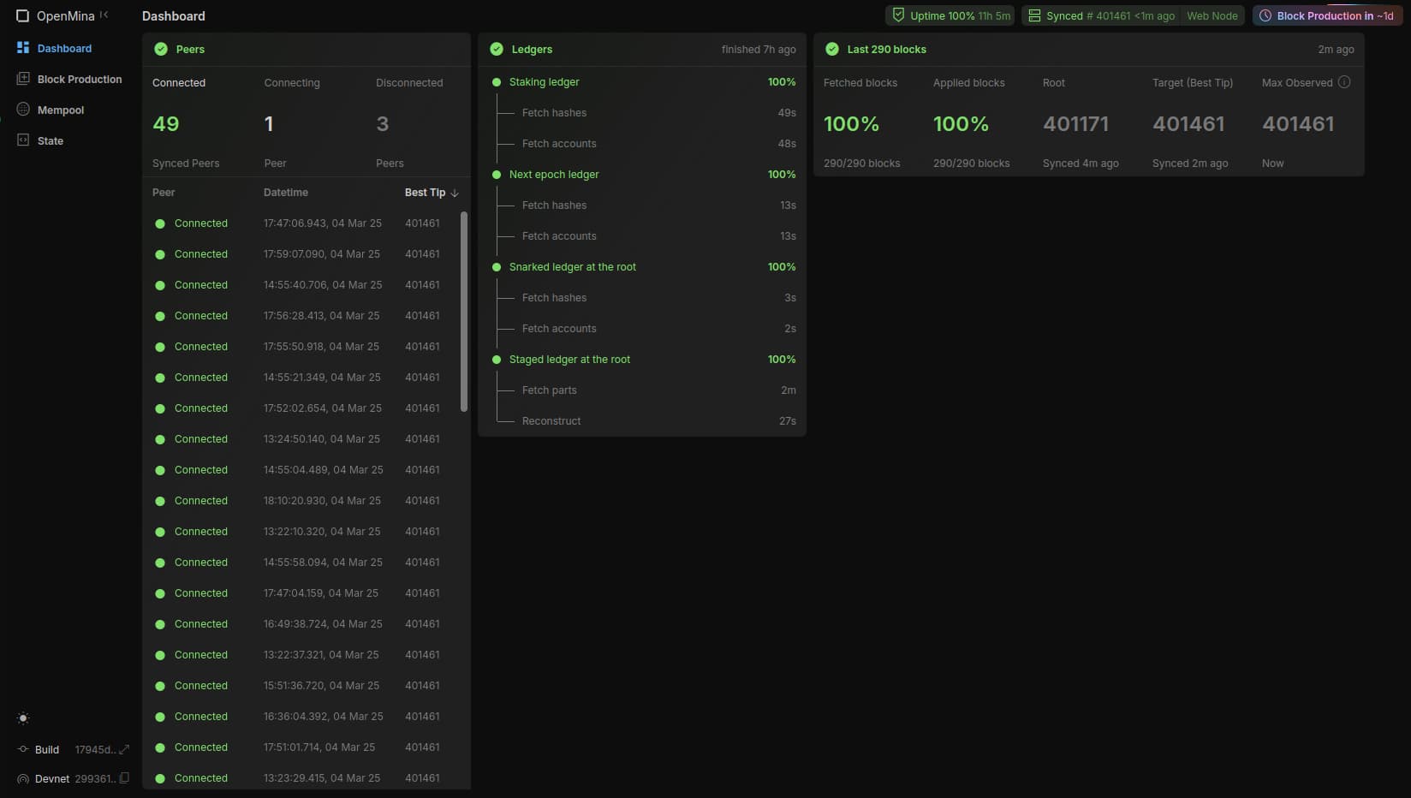1411x798 pixels.
Task: Click the peers list vertical scrollbar
Action: (x=464, y=312)
